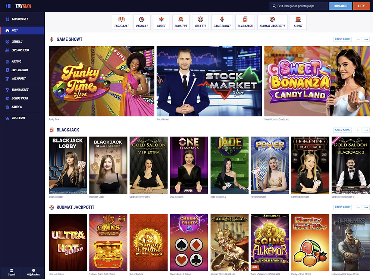Open the Funky Time Live game
This screenshot has height=279, width=373.
point(101,81)
